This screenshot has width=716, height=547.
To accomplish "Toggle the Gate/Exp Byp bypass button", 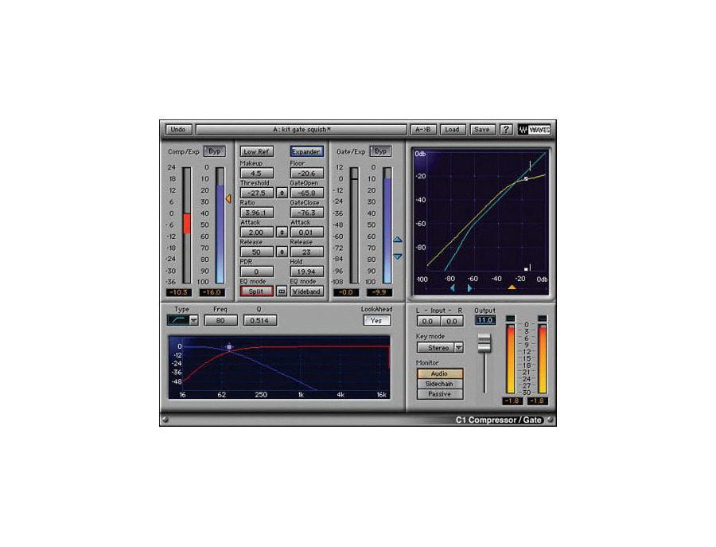I will click(380, 151).
